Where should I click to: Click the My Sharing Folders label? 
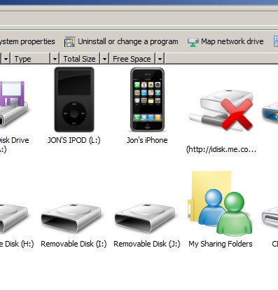[221, 244]
